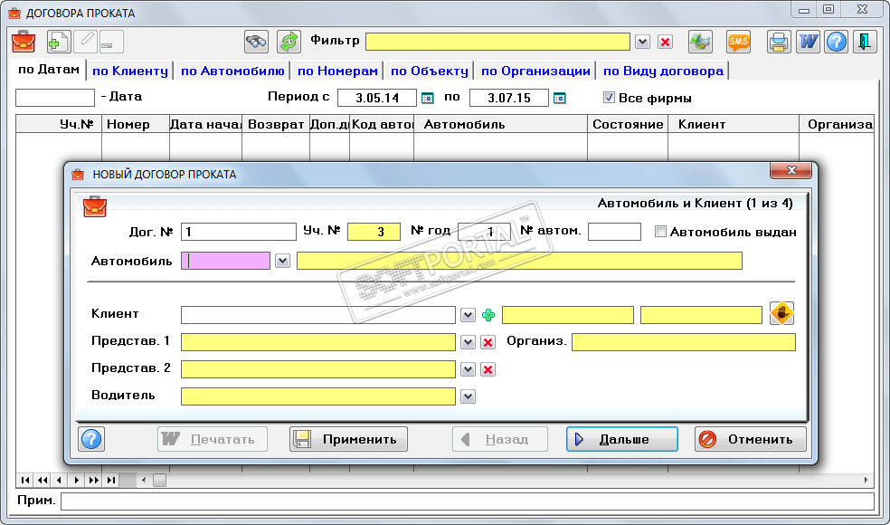Close the new contract dialog
This screenshot has width=890, height=525.
coord(791,170)
